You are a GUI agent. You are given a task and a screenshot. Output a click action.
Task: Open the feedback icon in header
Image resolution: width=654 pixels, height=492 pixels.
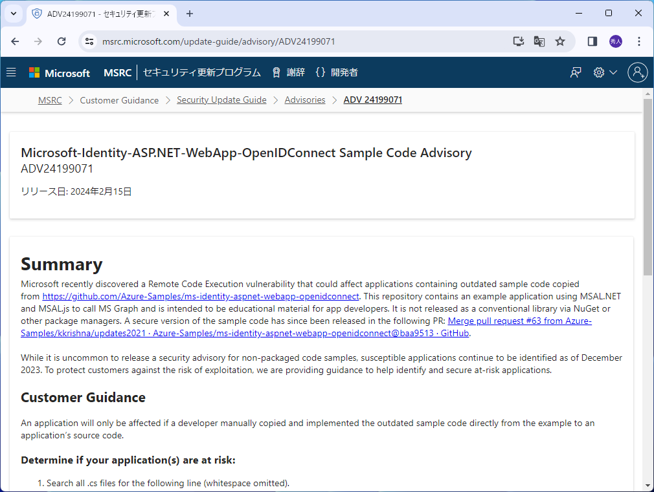[576, 72]
